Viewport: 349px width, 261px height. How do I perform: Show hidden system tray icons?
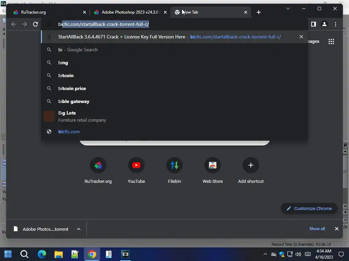coord(265,254)
